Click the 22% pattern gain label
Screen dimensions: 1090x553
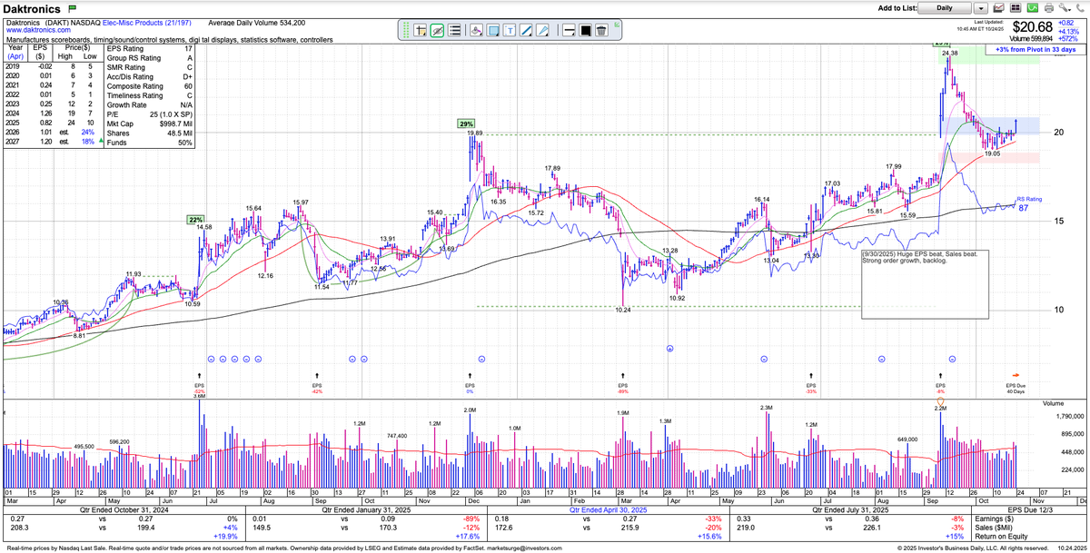pos(195,219)
